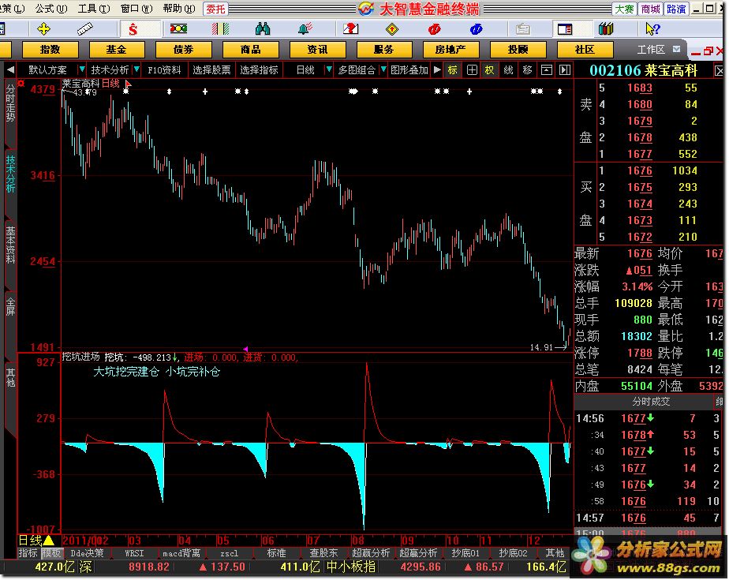Screen dimensions: 729x580
Task: Click the magenta triangle timeline marker
Action: [x=245, y=349]
